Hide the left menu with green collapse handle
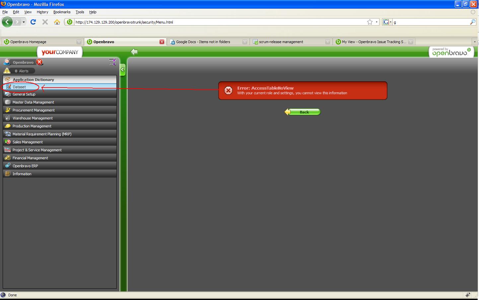 pyautogui.click(x=122, y=70)
